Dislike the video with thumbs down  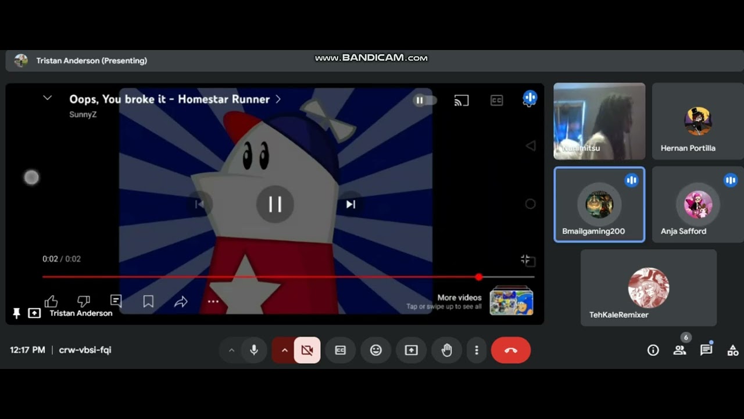(84, 301)
